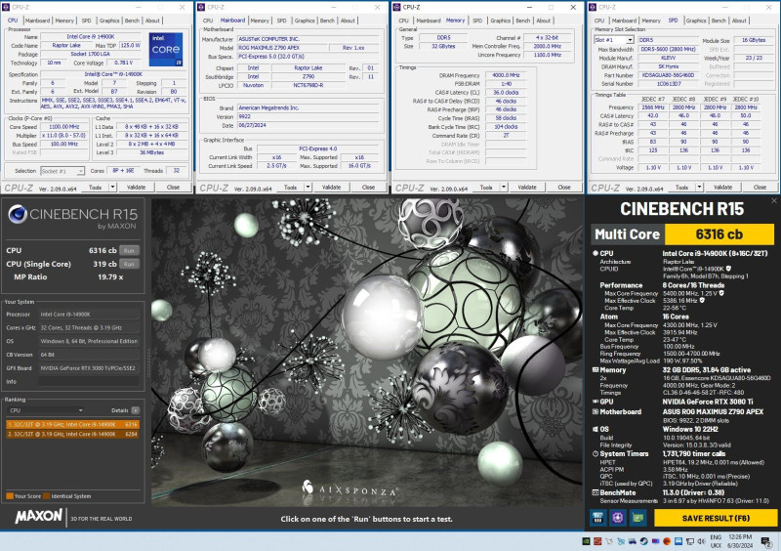Click the Windows 8, 64 Bit OS field
This screenshot has width=781, height=551.
point(89,341)
